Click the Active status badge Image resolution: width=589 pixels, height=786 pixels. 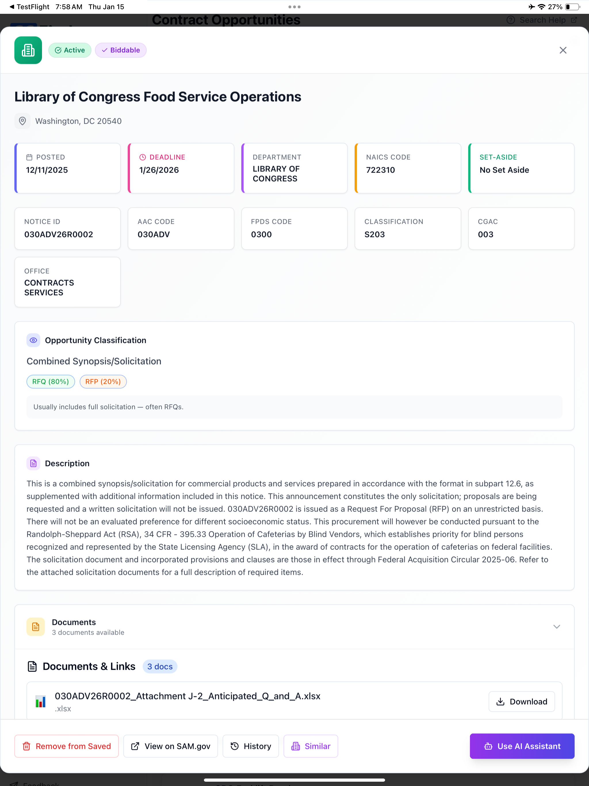[x=70, y=50]
